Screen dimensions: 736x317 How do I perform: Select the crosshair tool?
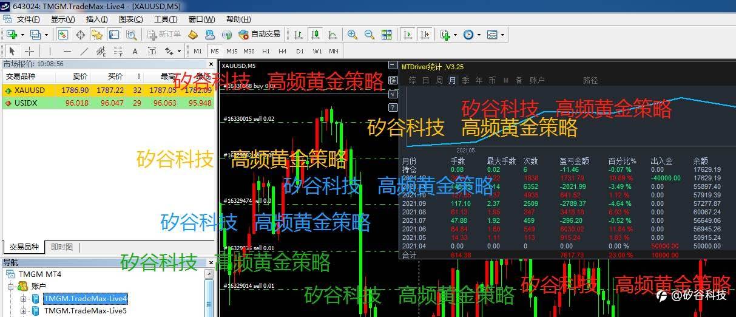tap(29, 51)
